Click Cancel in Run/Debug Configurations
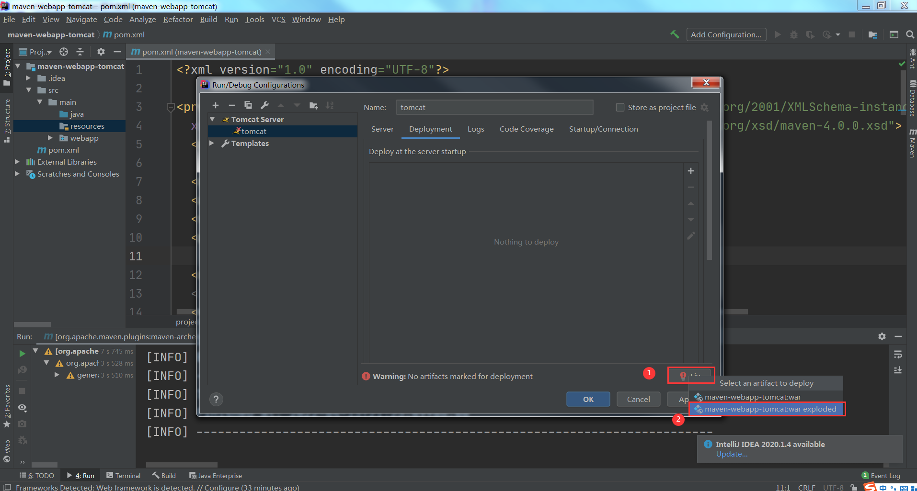917x491 pixels. [x=638, y=399]
